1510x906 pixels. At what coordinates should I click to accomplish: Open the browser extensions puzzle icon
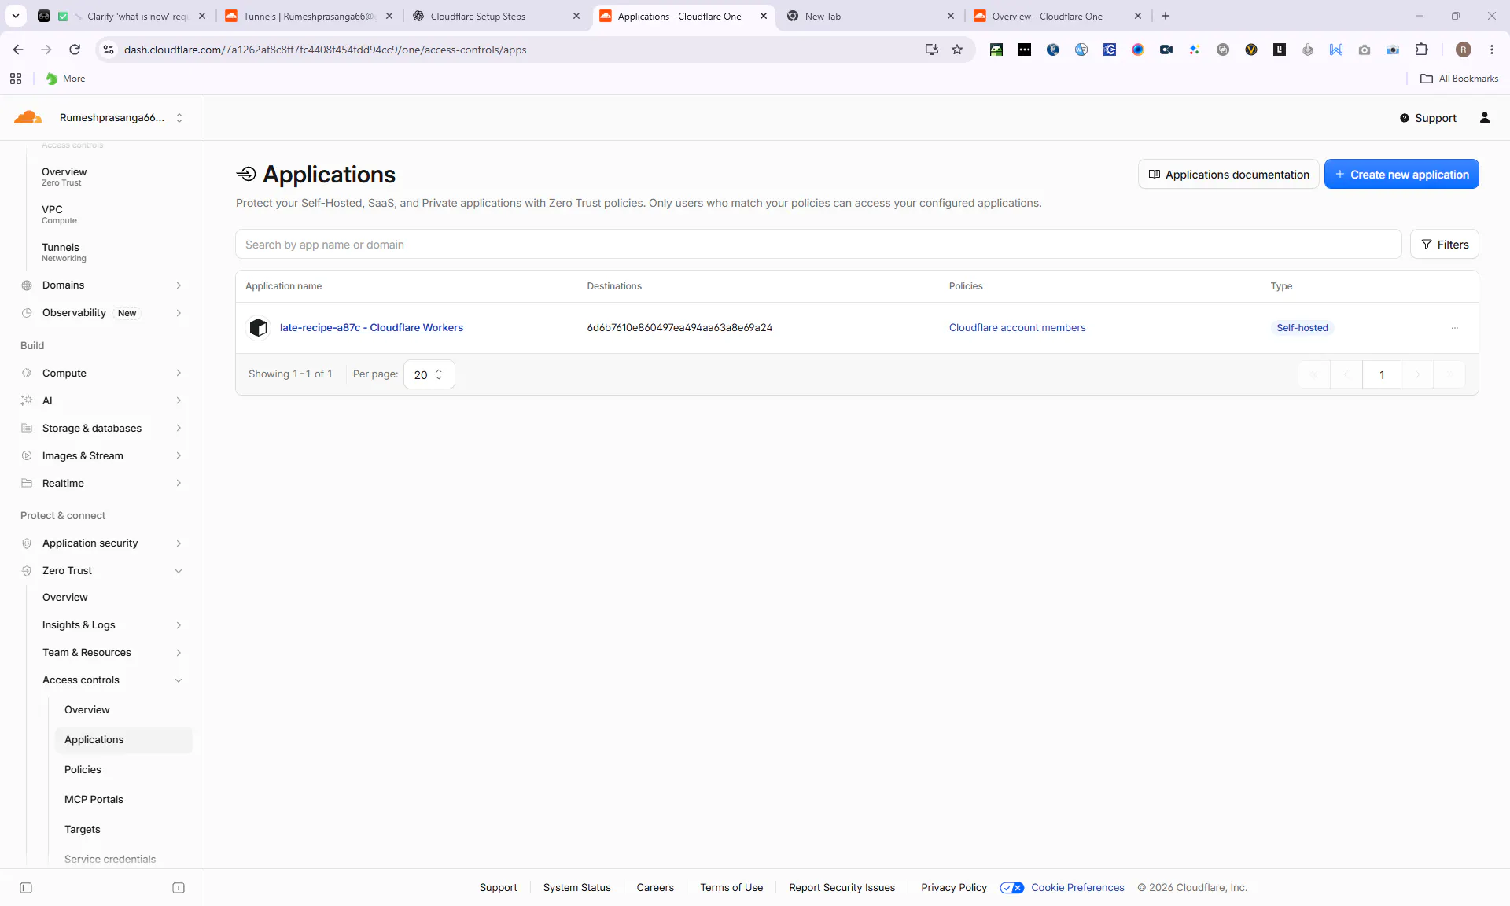1421,50
